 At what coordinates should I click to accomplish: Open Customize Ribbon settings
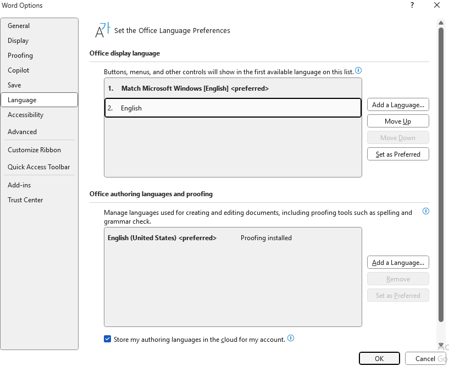coord(34,150)
